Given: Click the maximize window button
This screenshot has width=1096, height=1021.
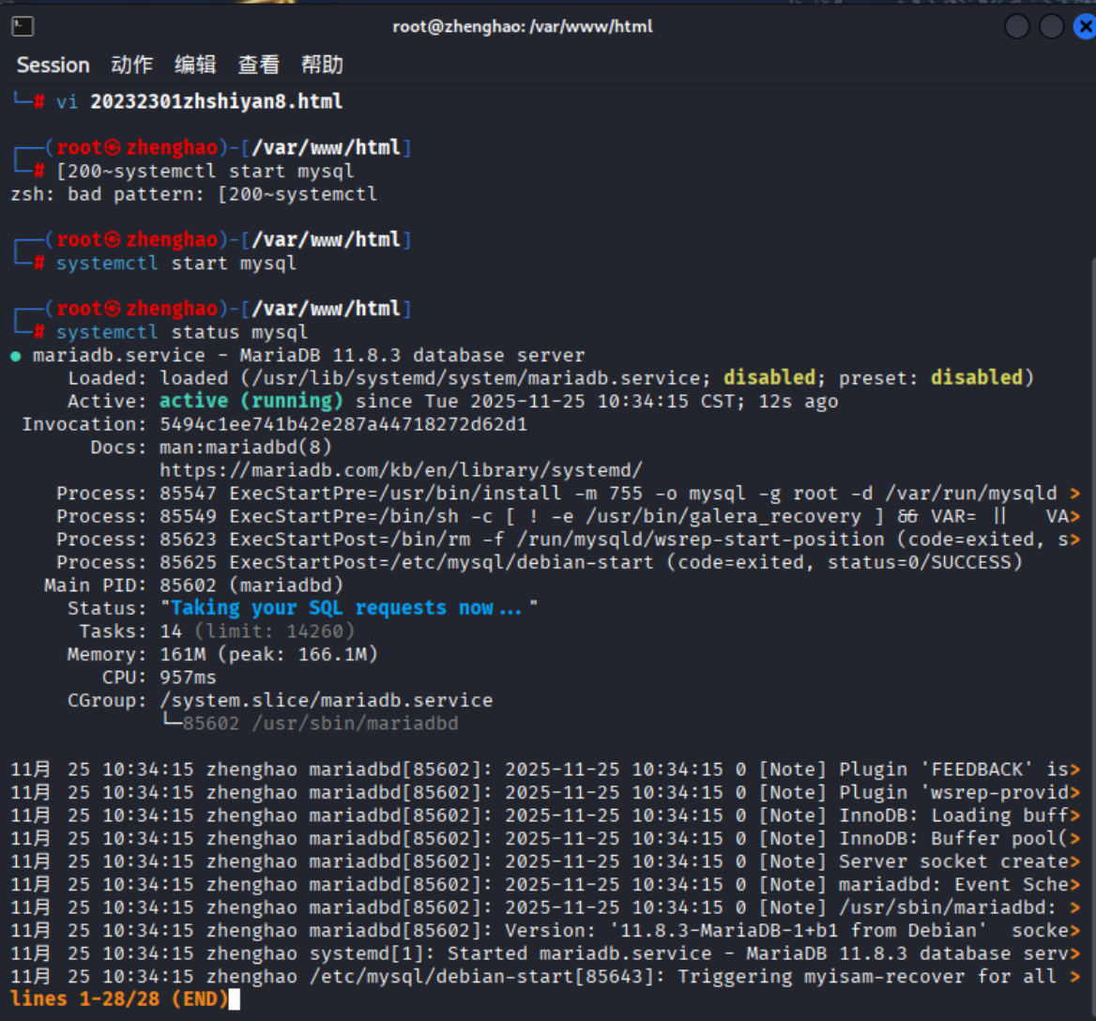Looking at the screenshot, I should tap(1051, 26).
